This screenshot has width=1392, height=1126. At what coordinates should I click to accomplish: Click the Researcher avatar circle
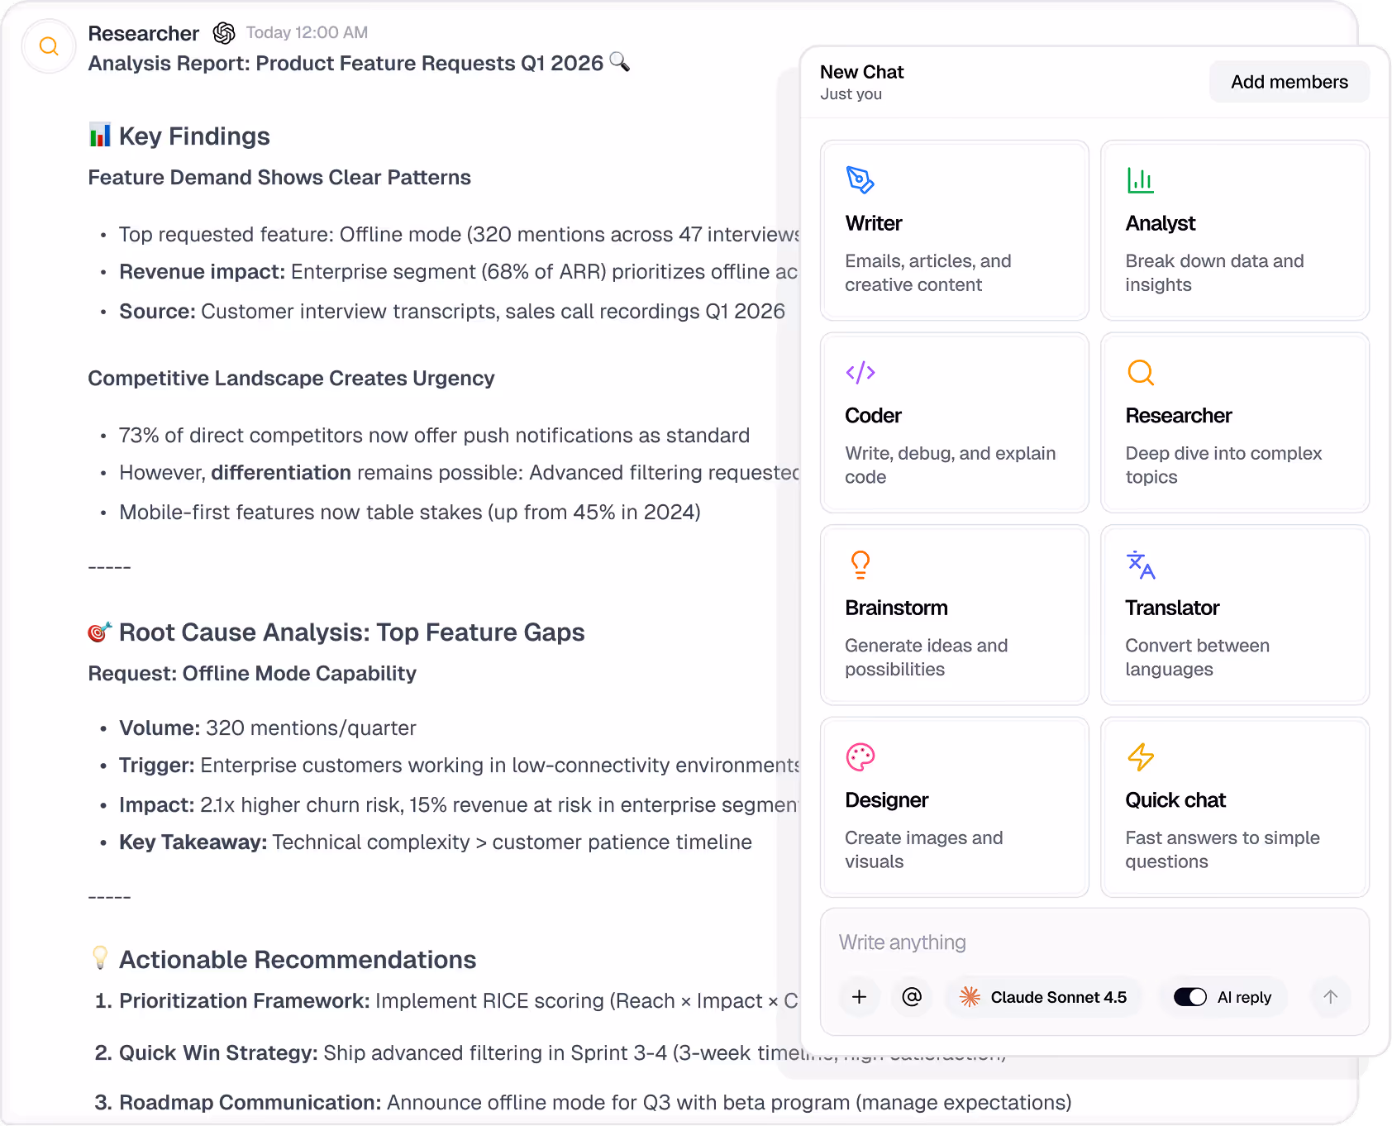(48, 46)
